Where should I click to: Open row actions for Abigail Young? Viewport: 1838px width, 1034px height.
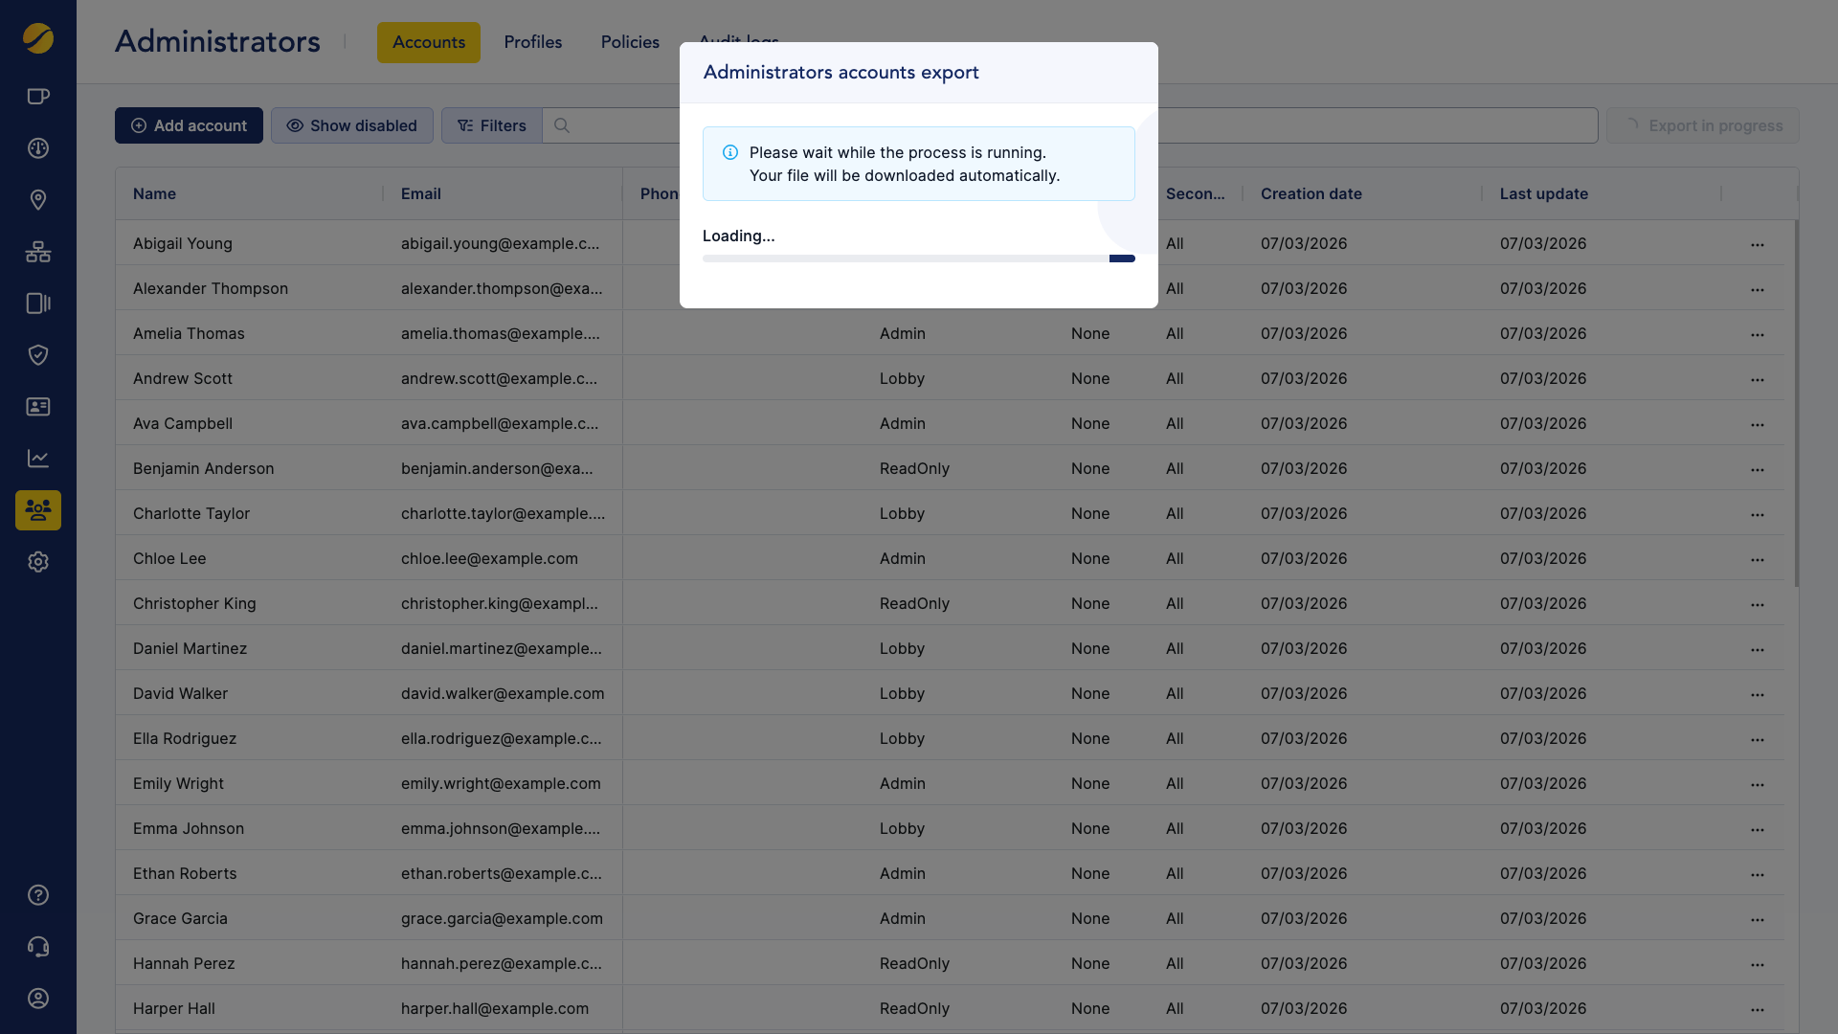(x=1758, y=244)
